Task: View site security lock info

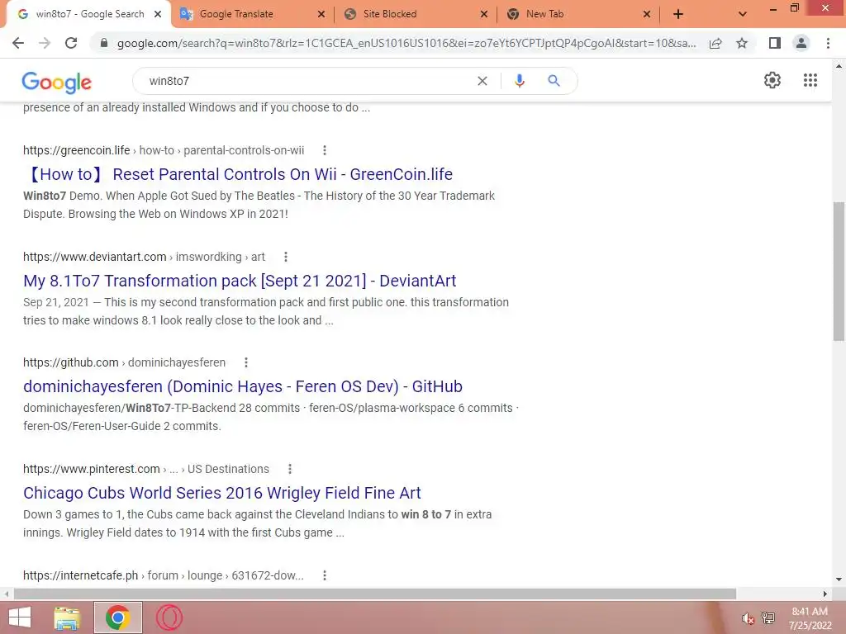Action: [x=104, y=43]
